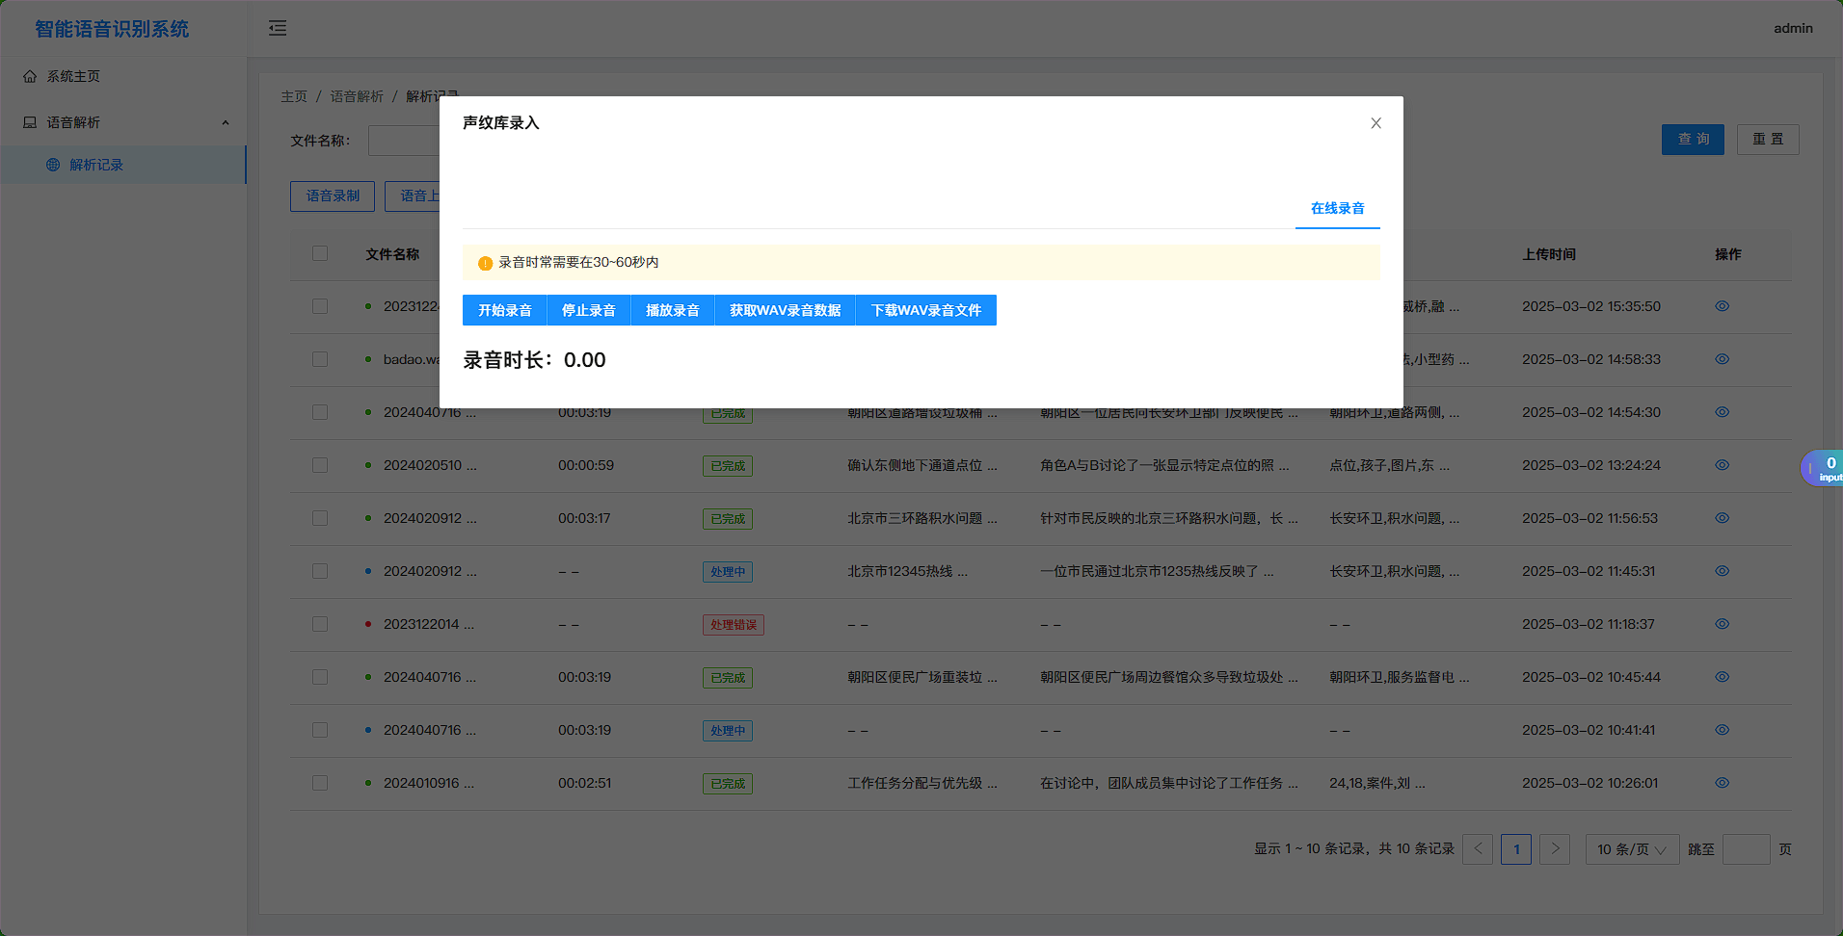Viewport: 1843px width, 936px height.
Task: Check the row uploaded 10:41:41
Action: (x=320, y=730)
